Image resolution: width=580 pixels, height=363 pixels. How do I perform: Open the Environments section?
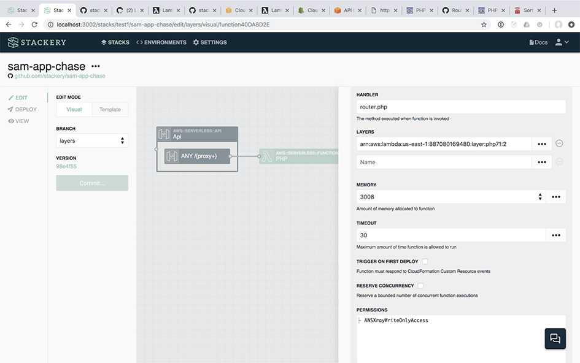pyautogui.click(x=161, y=42)
